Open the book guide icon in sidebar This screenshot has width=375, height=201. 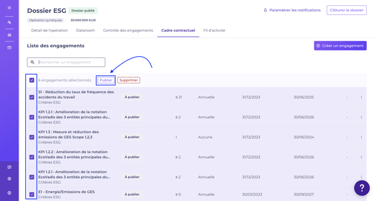click(x=9, y=167)
